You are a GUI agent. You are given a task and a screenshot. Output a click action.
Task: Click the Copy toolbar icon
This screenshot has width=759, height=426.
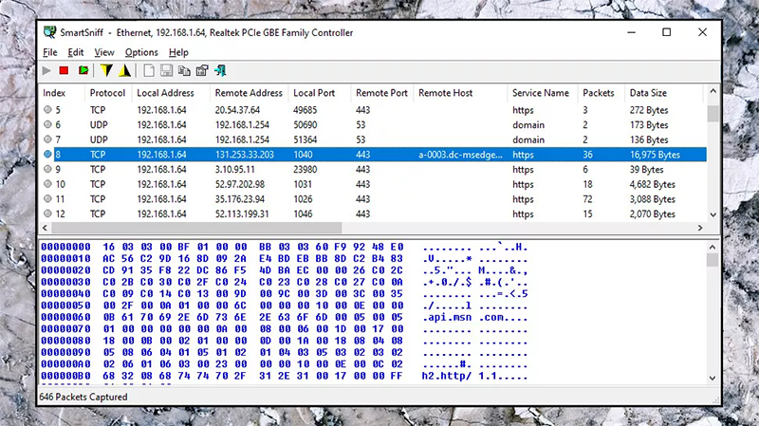point(184,70)
